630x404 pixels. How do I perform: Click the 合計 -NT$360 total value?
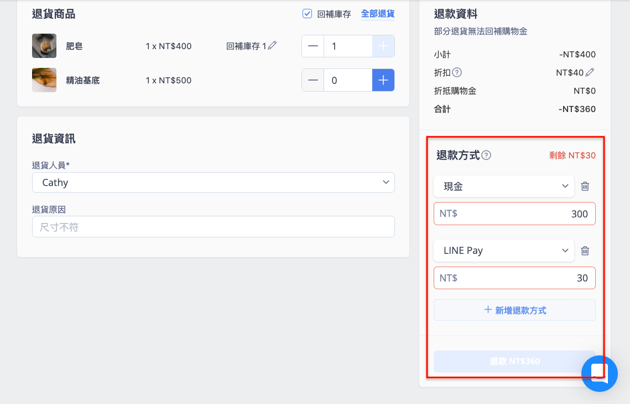577,109
